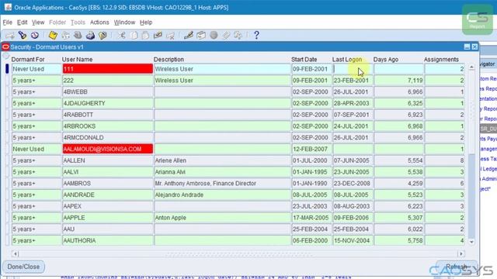The image size is (497, 279).
Task: Click user name 4RABBOTT
Action: [107, 115]
